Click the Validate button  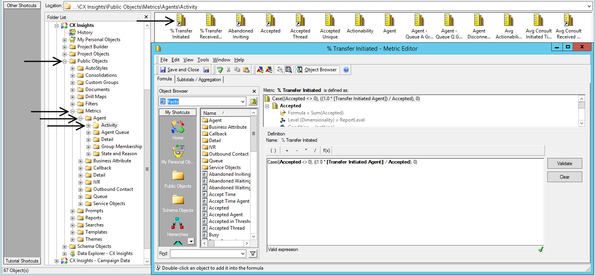tap(564, 163)
